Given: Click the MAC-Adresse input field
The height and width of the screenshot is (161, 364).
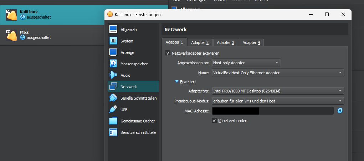Looking at the screenshot, I should point(273,111).
